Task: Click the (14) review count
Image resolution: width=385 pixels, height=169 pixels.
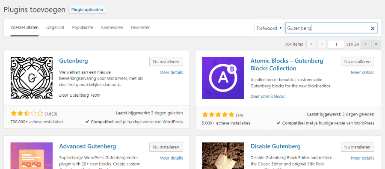Action: (240, 115)
